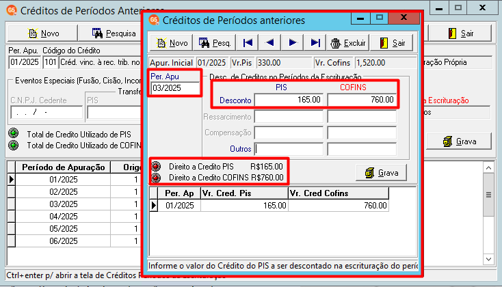Click Pesquisa in the background window toolbar
The height and width of the screenshot is (287, 502).
(x=114, y=33)
